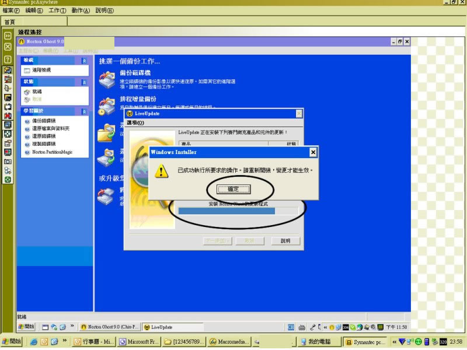Click the red X monitors icon in pcAnywhere toolbar

pos(8,115)
